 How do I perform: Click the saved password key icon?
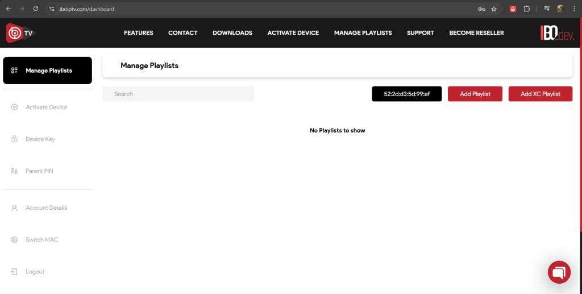(x=481, y=9)
